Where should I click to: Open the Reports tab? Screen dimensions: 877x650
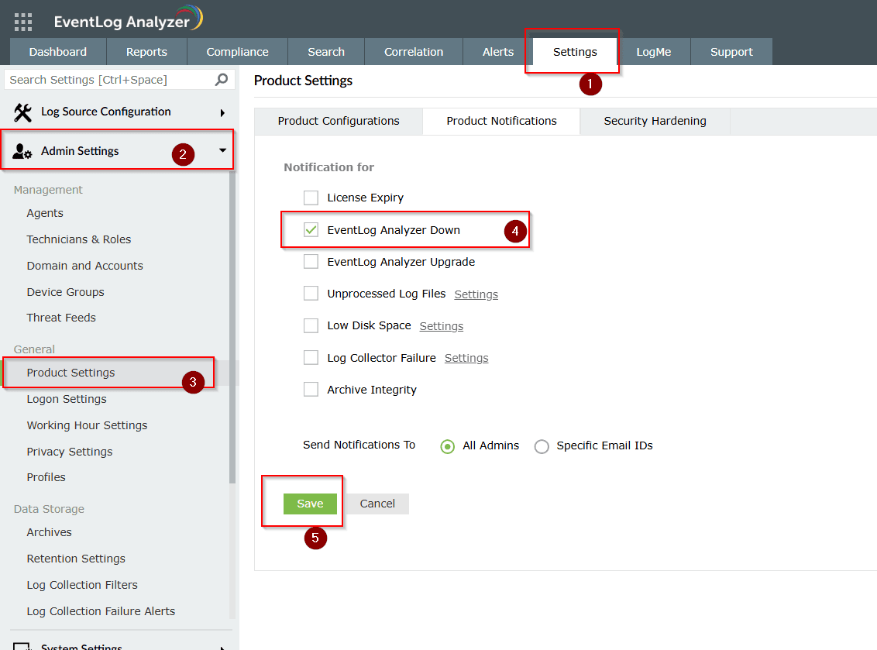pyautogui.click(x=146, y=51)
